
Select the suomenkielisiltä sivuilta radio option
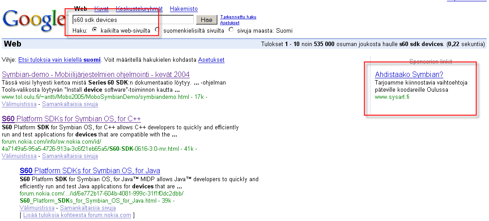tap(157, 30)
